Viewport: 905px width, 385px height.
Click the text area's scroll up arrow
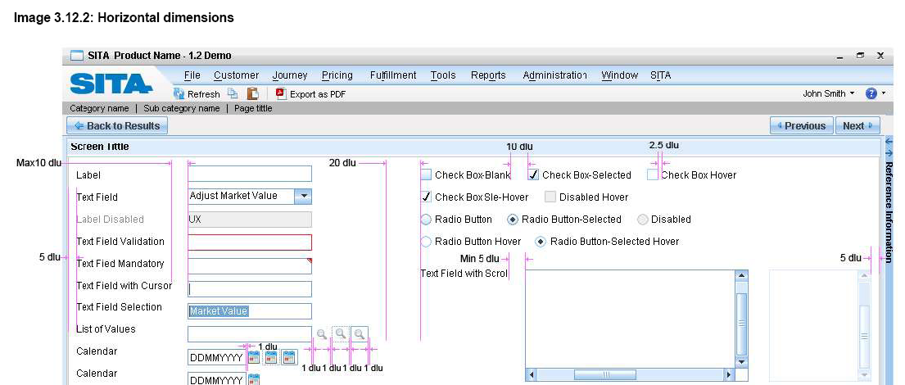tap(742, 276)
